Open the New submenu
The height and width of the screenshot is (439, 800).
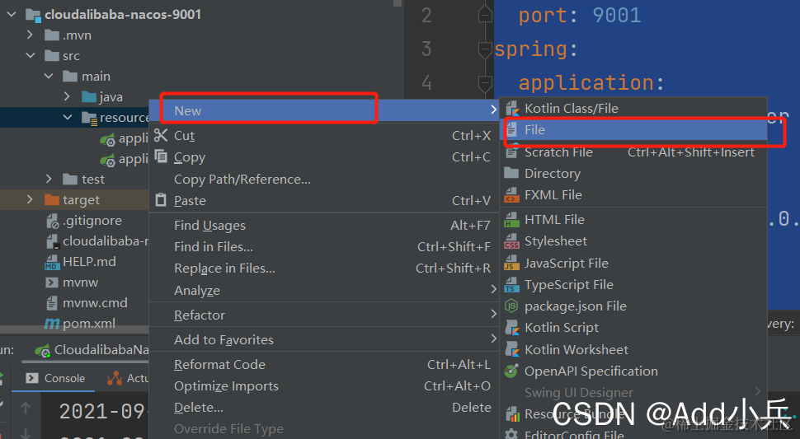[x=323, y=110]
